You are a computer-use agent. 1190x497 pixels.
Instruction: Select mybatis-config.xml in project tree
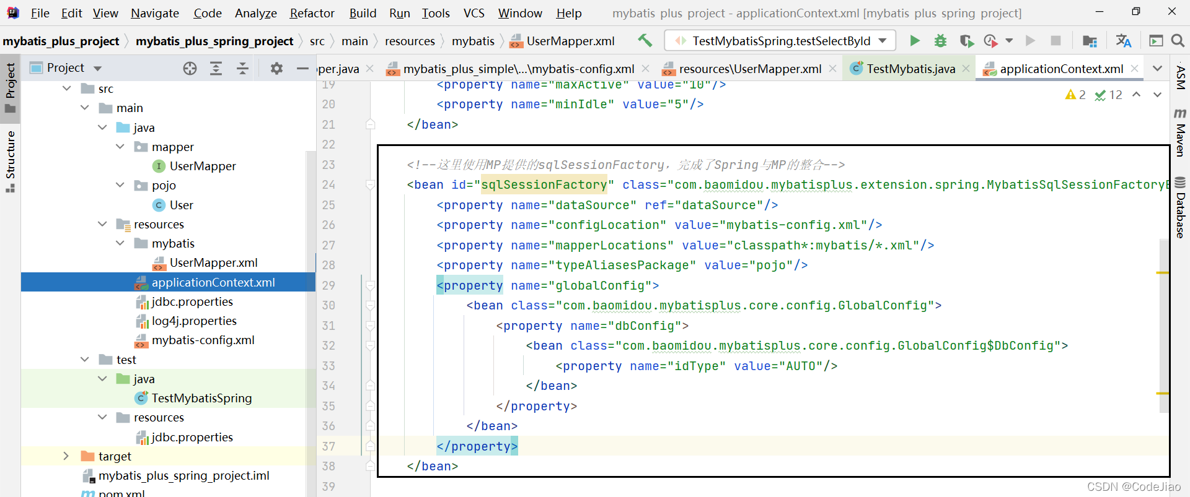click(x=203, y=340)
